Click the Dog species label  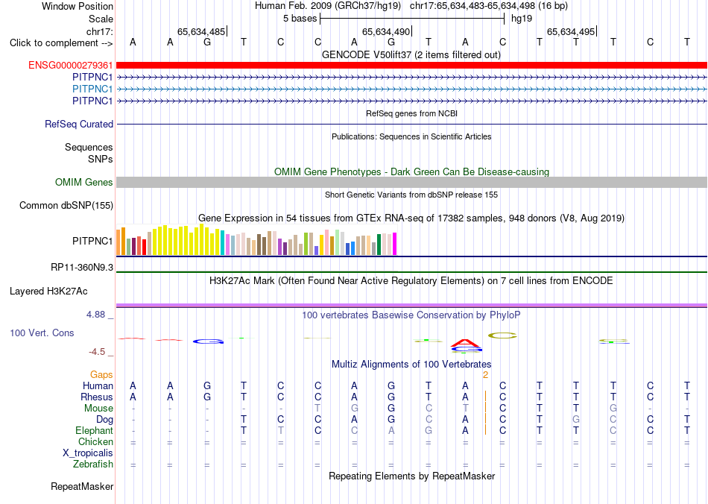[x=104, y=420]
